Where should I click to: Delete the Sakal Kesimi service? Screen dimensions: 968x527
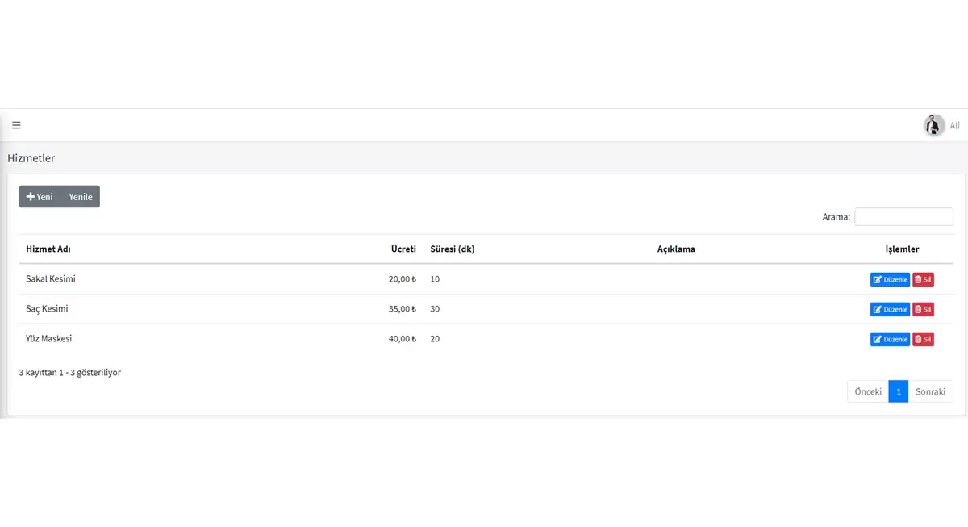click(x=923, y=280)
